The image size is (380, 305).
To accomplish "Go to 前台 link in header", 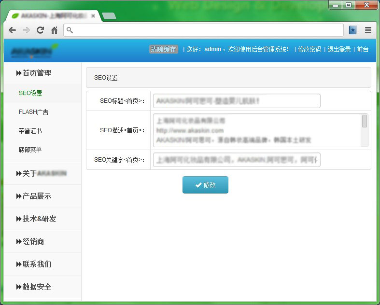I will click(x=363, y=49).
